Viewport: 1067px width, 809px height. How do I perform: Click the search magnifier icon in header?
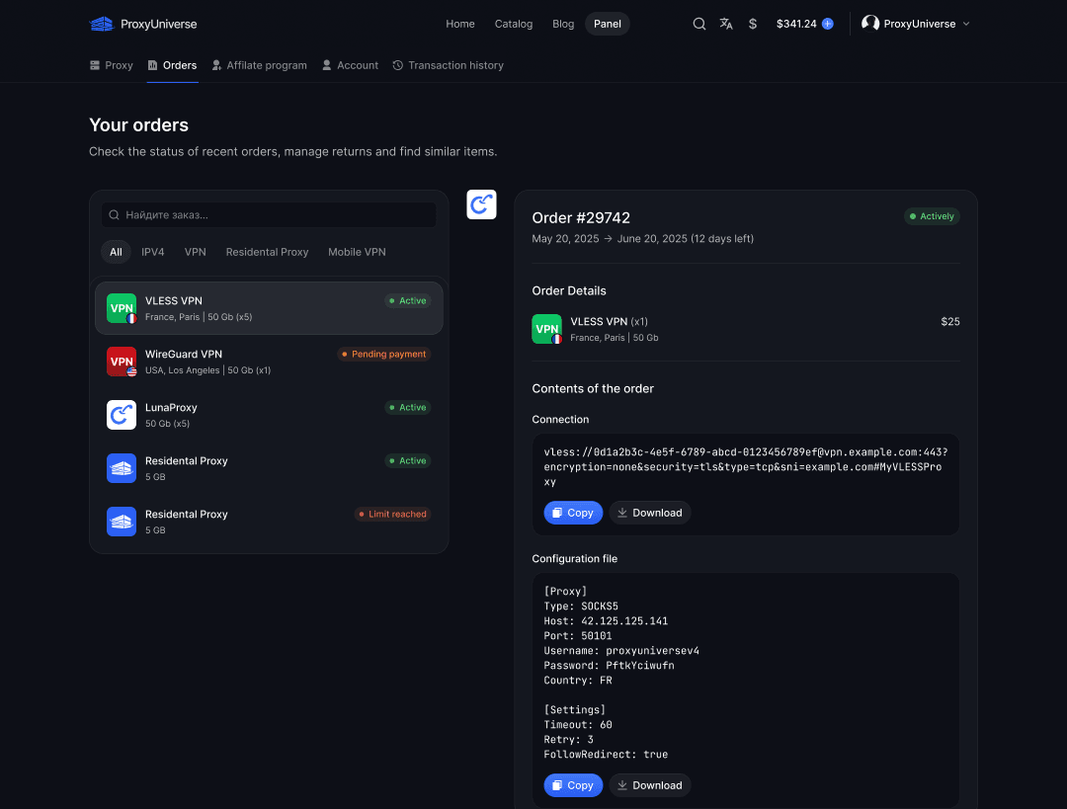point(699,24)
